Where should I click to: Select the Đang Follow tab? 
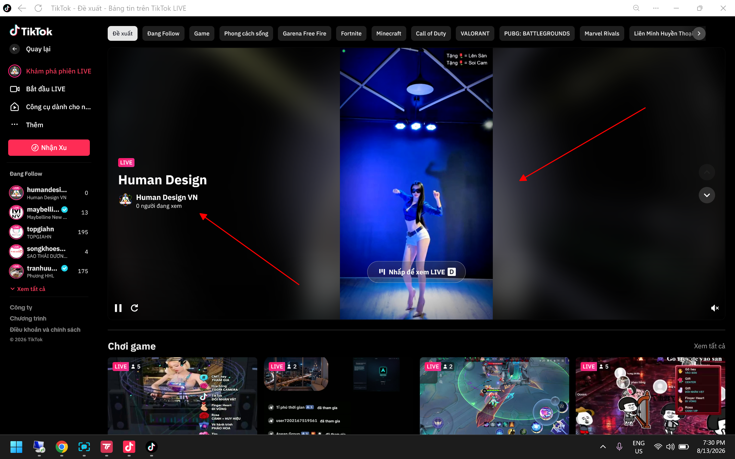pyautogui.click(x=163, y=33)
